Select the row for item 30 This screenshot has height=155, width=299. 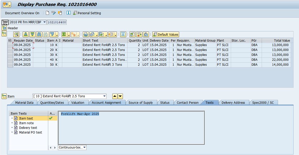(10, 55)
